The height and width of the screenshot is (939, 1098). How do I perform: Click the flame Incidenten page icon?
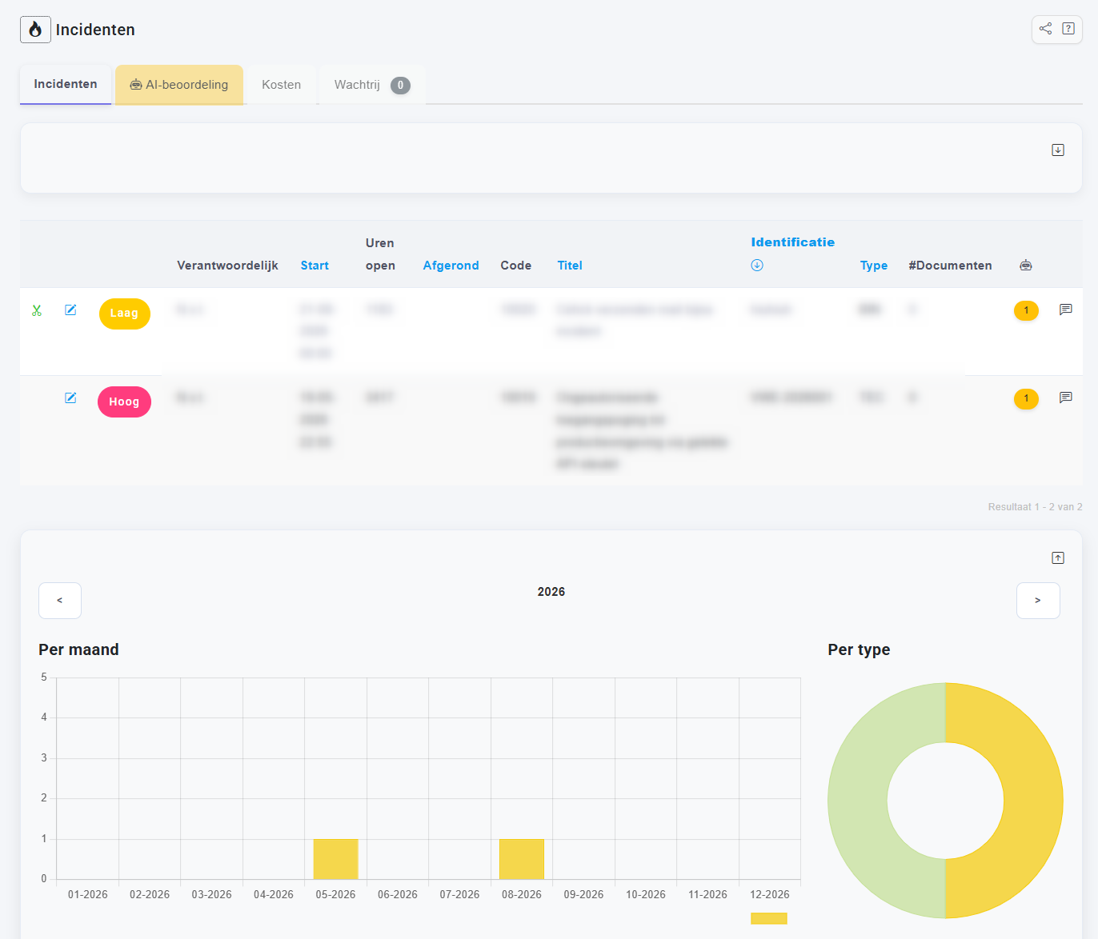tap(35, 30)
